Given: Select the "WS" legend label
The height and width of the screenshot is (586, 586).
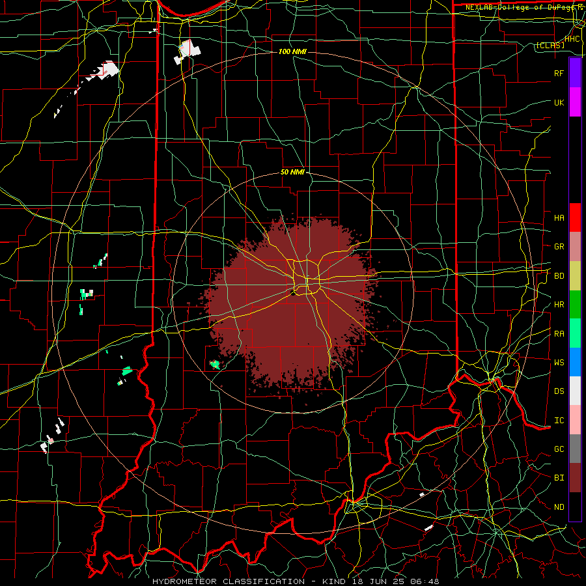Looking at the screenshot, I should tap(559, 363).
